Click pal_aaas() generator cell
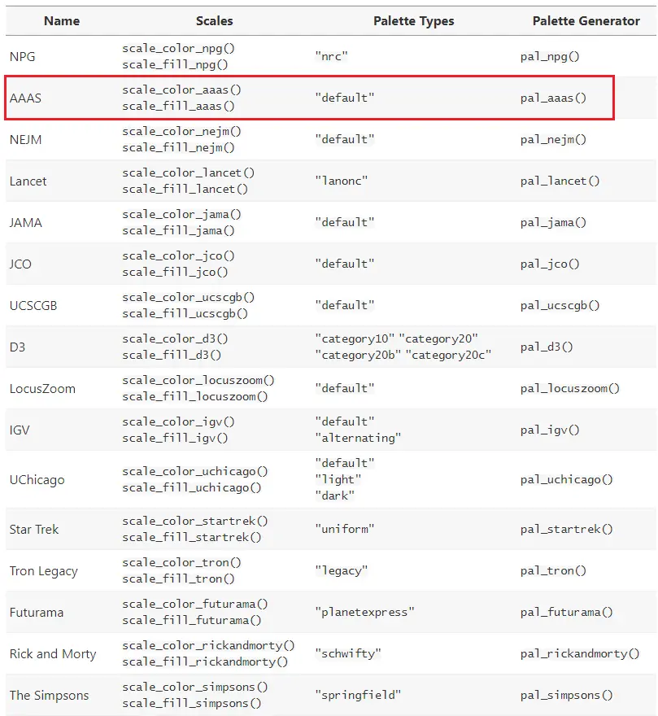This screenshot has width=658, height=716. pos(553,98)
